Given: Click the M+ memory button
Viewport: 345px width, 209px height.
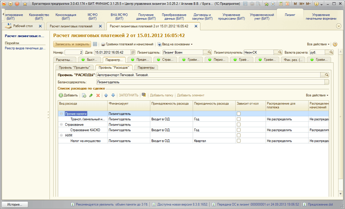Looking at the screenshot, I should (x=302, y=4).
